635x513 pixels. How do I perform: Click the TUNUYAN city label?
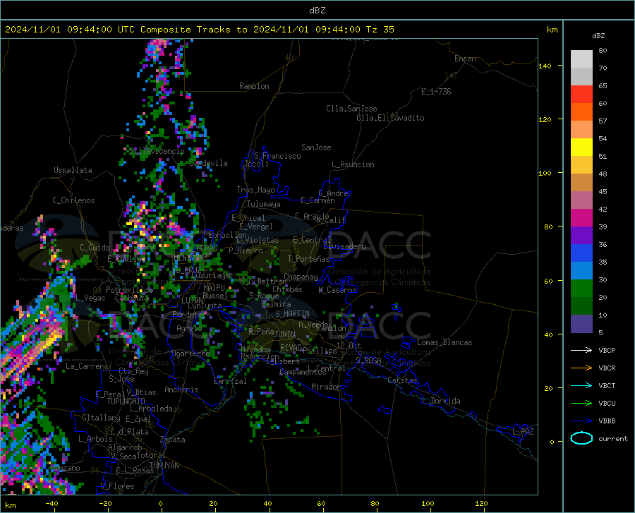pos(164,466)
